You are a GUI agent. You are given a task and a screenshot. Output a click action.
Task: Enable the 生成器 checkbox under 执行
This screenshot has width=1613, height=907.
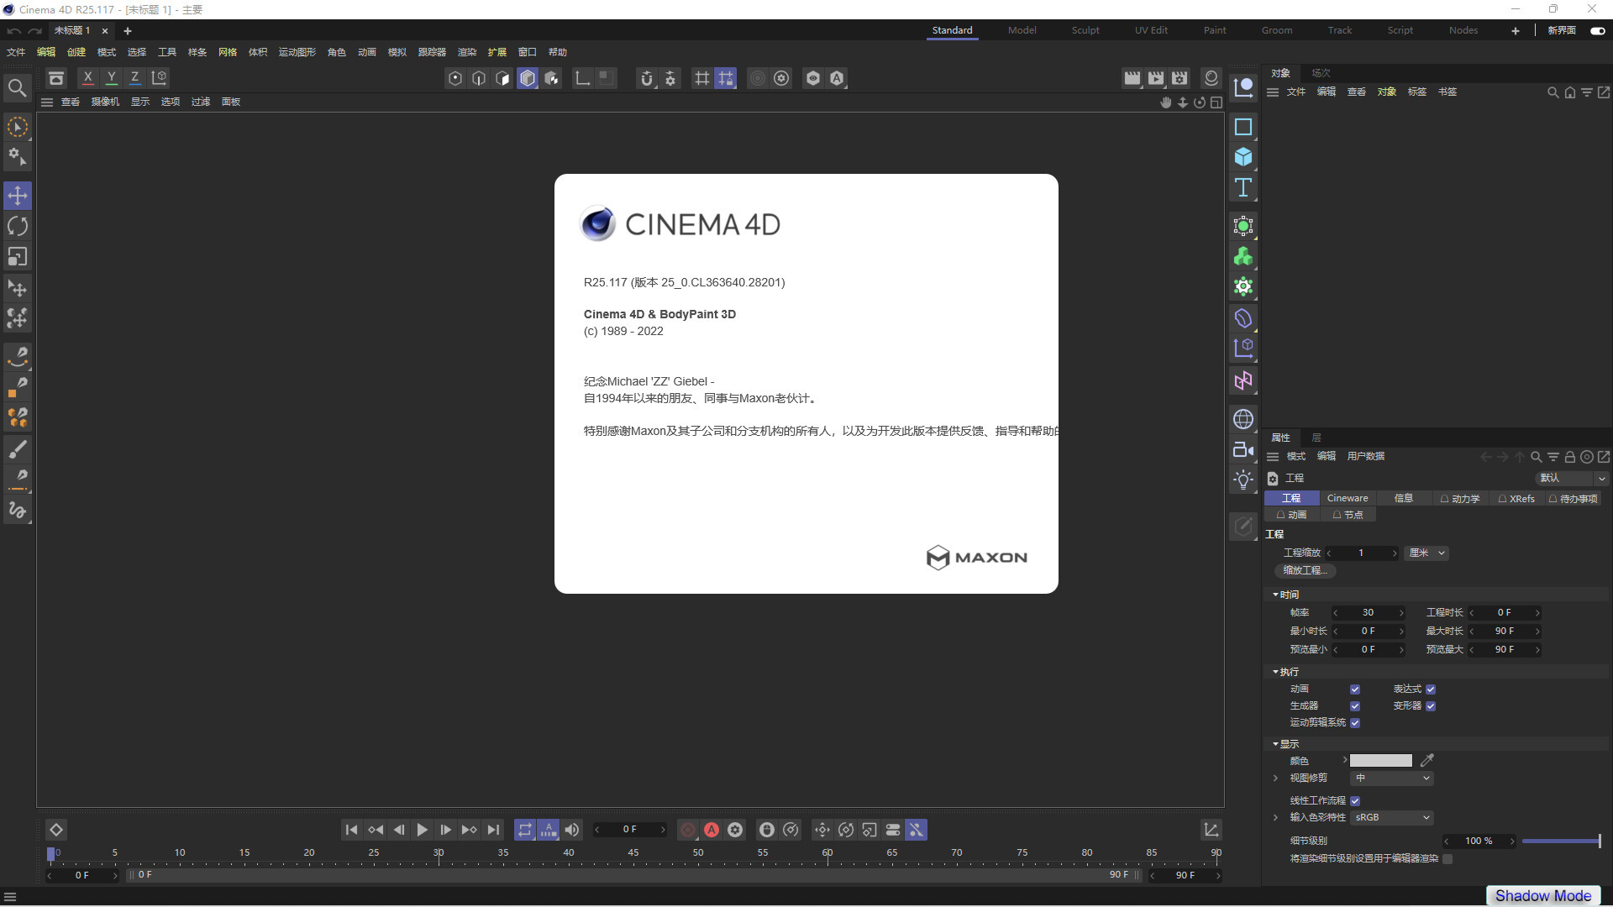pyautogui.click(x=1354, y=706)
